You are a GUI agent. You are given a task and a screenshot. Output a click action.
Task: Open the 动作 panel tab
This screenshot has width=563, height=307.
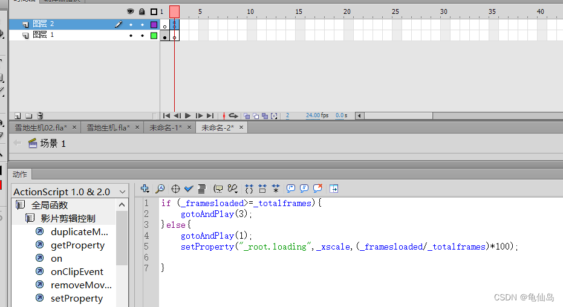point(20,174)
